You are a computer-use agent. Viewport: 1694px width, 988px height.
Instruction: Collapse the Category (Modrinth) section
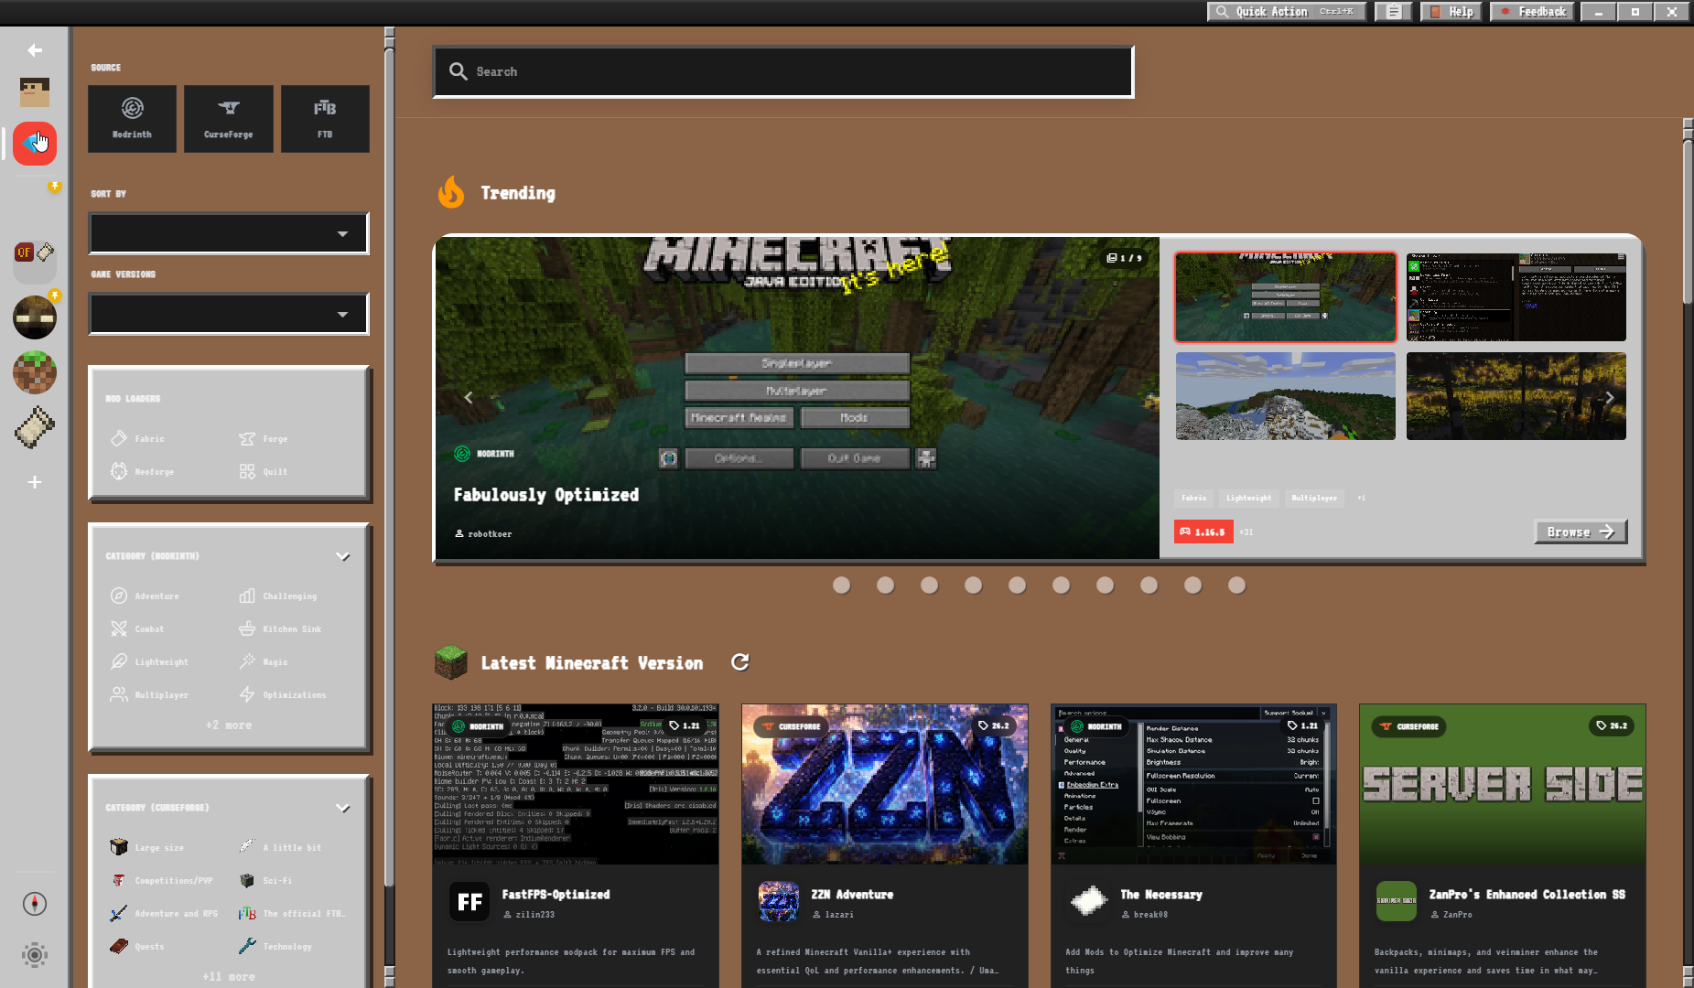click(343, 556)
